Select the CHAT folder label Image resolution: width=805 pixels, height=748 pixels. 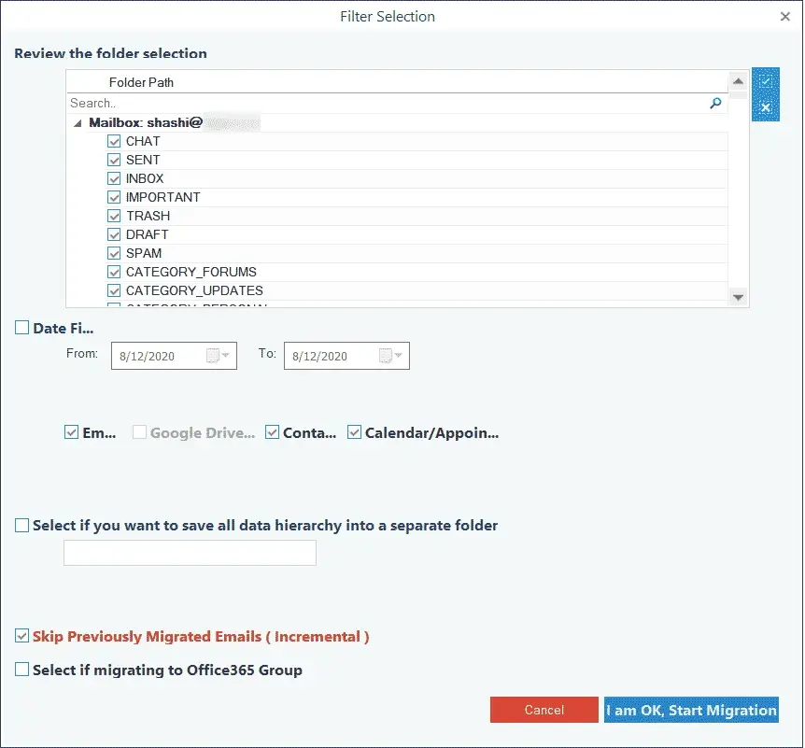(x=143, y=141)
